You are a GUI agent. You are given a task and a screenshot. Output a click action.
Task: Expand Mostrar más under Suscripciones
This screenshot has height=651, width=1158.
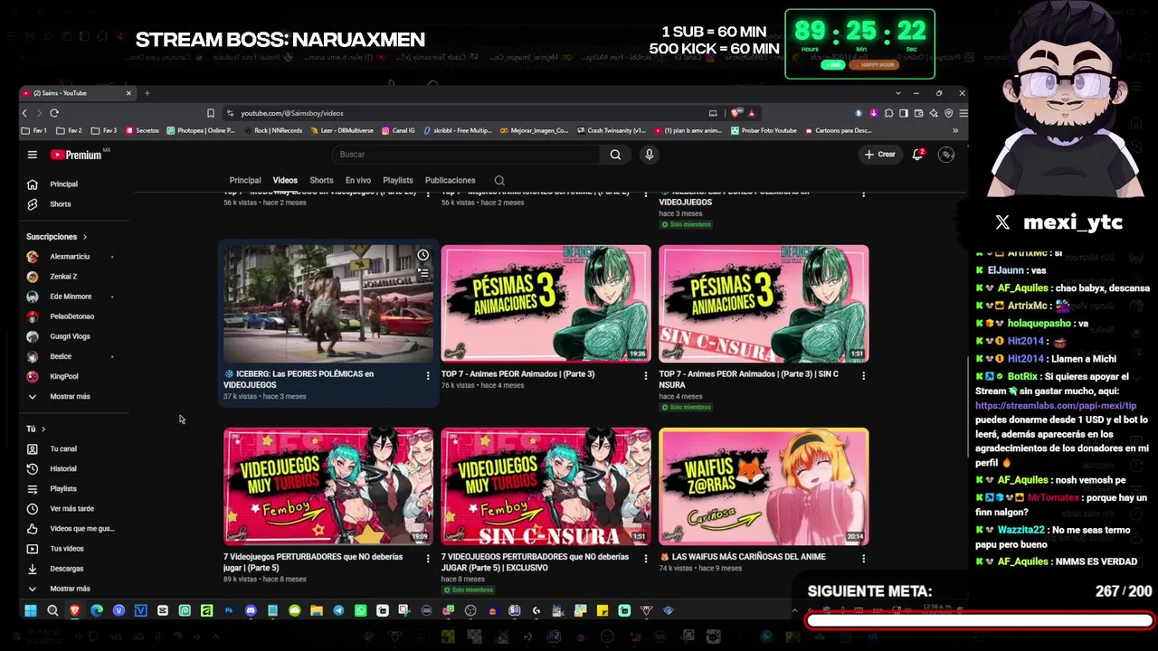69,397
